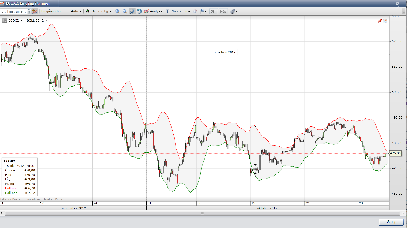407x228 pixels.
Task: Click the 15-okt-2012 14:00 date in info box
Action: [20, 166]
